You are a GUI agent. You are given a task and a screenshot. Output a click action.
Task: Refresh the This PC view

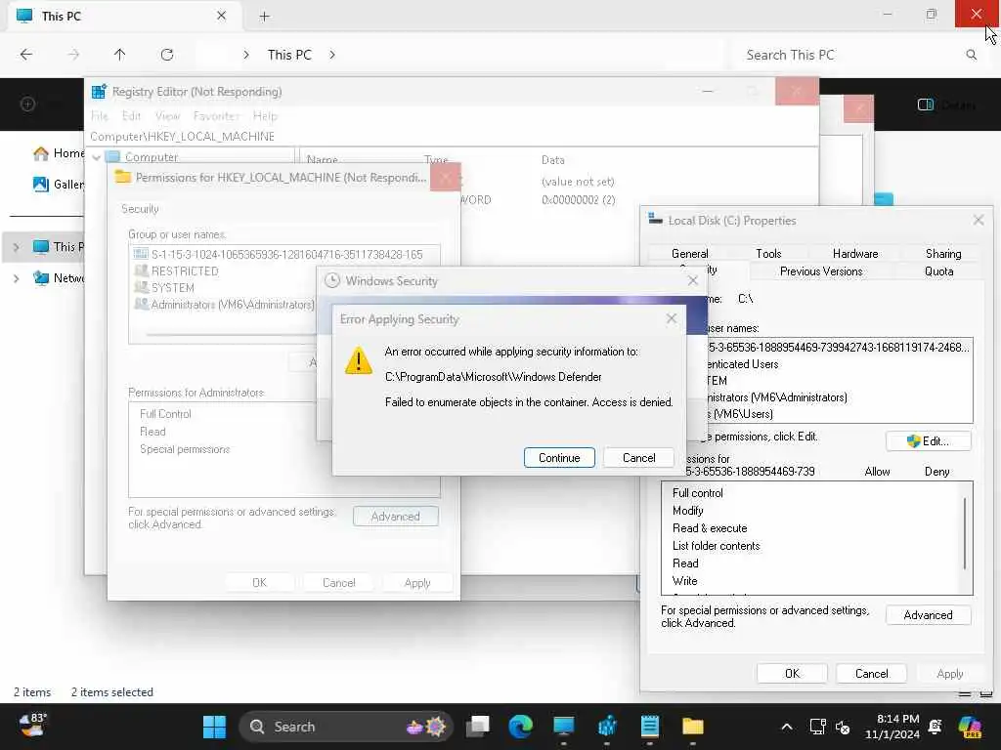click(x=167, y=55)
